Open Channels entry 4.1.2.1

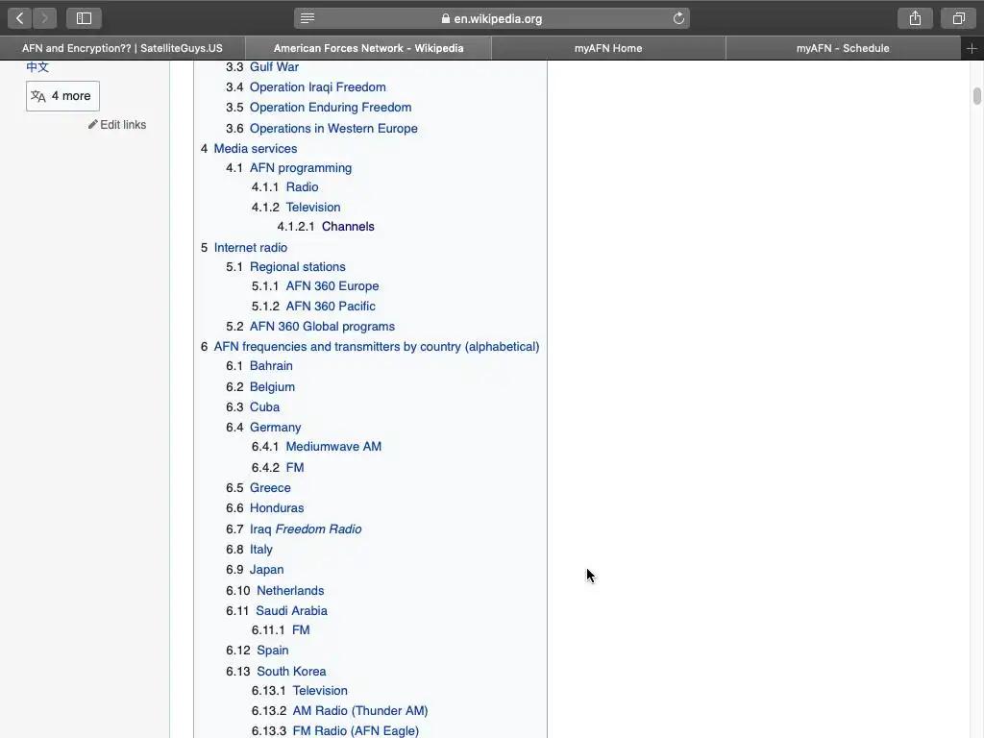pyautogui.click(x=348, y=227)
